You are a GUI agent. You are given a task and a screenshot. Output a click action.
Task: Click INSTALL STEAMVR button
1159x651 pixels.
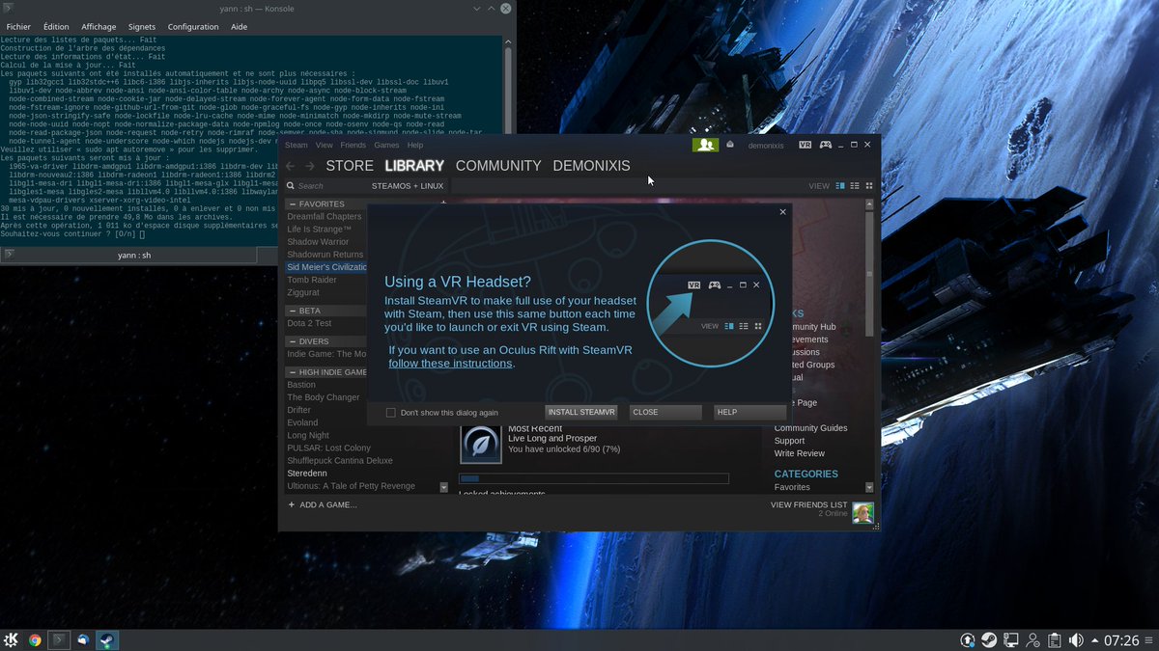(581, 412)
